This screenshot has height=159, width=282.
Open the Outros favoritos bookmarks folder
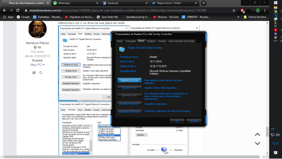pos(255,17)
